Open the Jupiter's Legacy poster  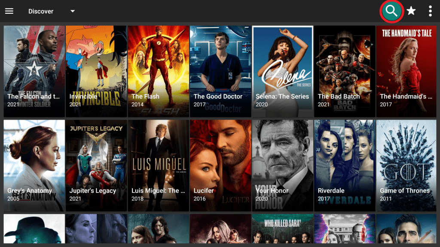(96, 166)
